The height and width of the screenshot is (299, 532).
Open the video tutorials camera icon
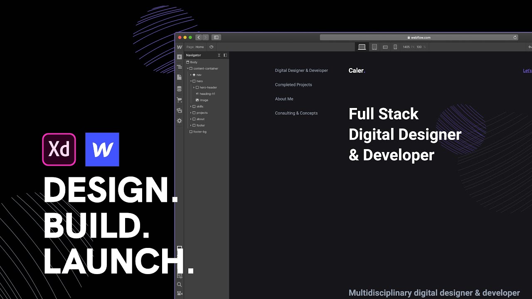180,293
